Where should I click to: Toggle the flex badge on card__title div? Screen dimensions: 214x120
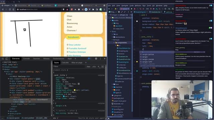(x=22, y=102)
